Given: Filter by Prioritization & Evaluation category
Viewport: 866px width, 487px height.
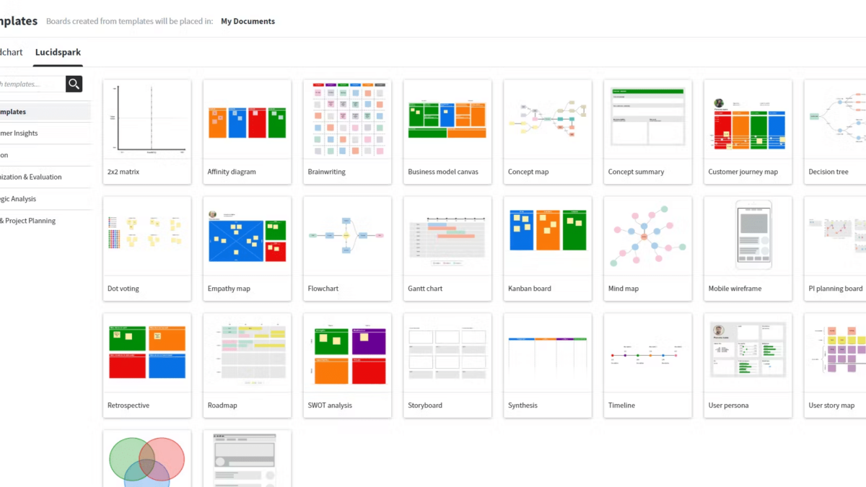Looking at the screenshot, I should 32,177.
